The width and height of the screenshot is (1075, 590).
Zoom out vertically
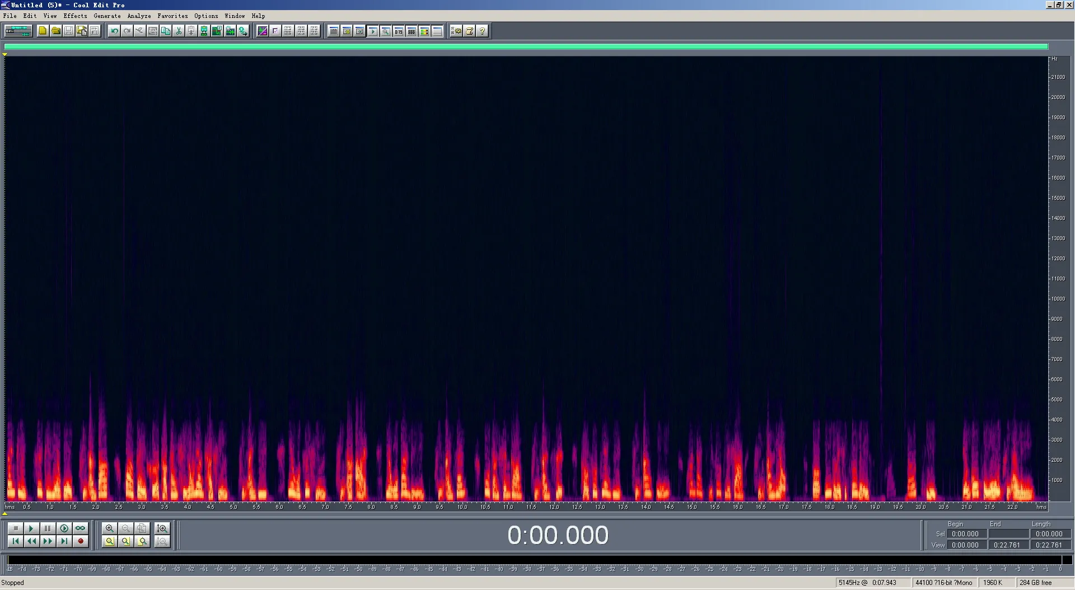point(162,541)
